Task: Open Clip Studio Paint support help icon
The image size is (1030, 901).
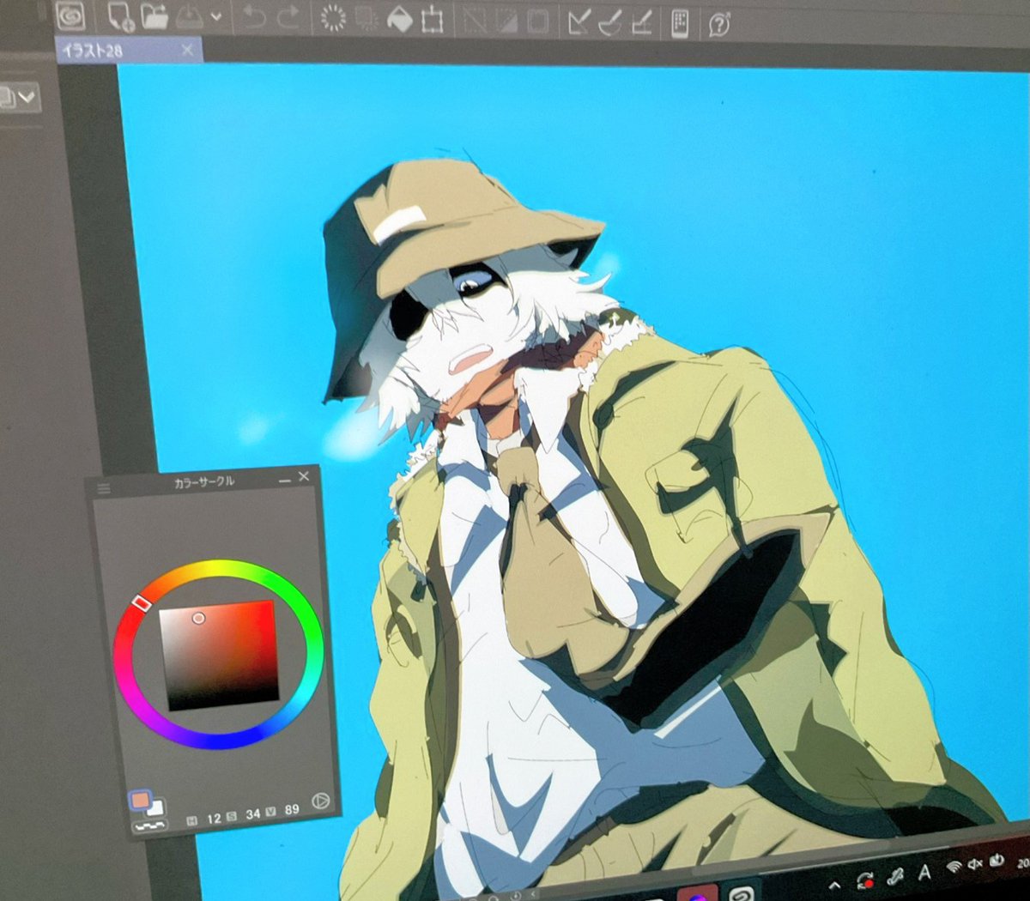Action: [x=719, y=25]
